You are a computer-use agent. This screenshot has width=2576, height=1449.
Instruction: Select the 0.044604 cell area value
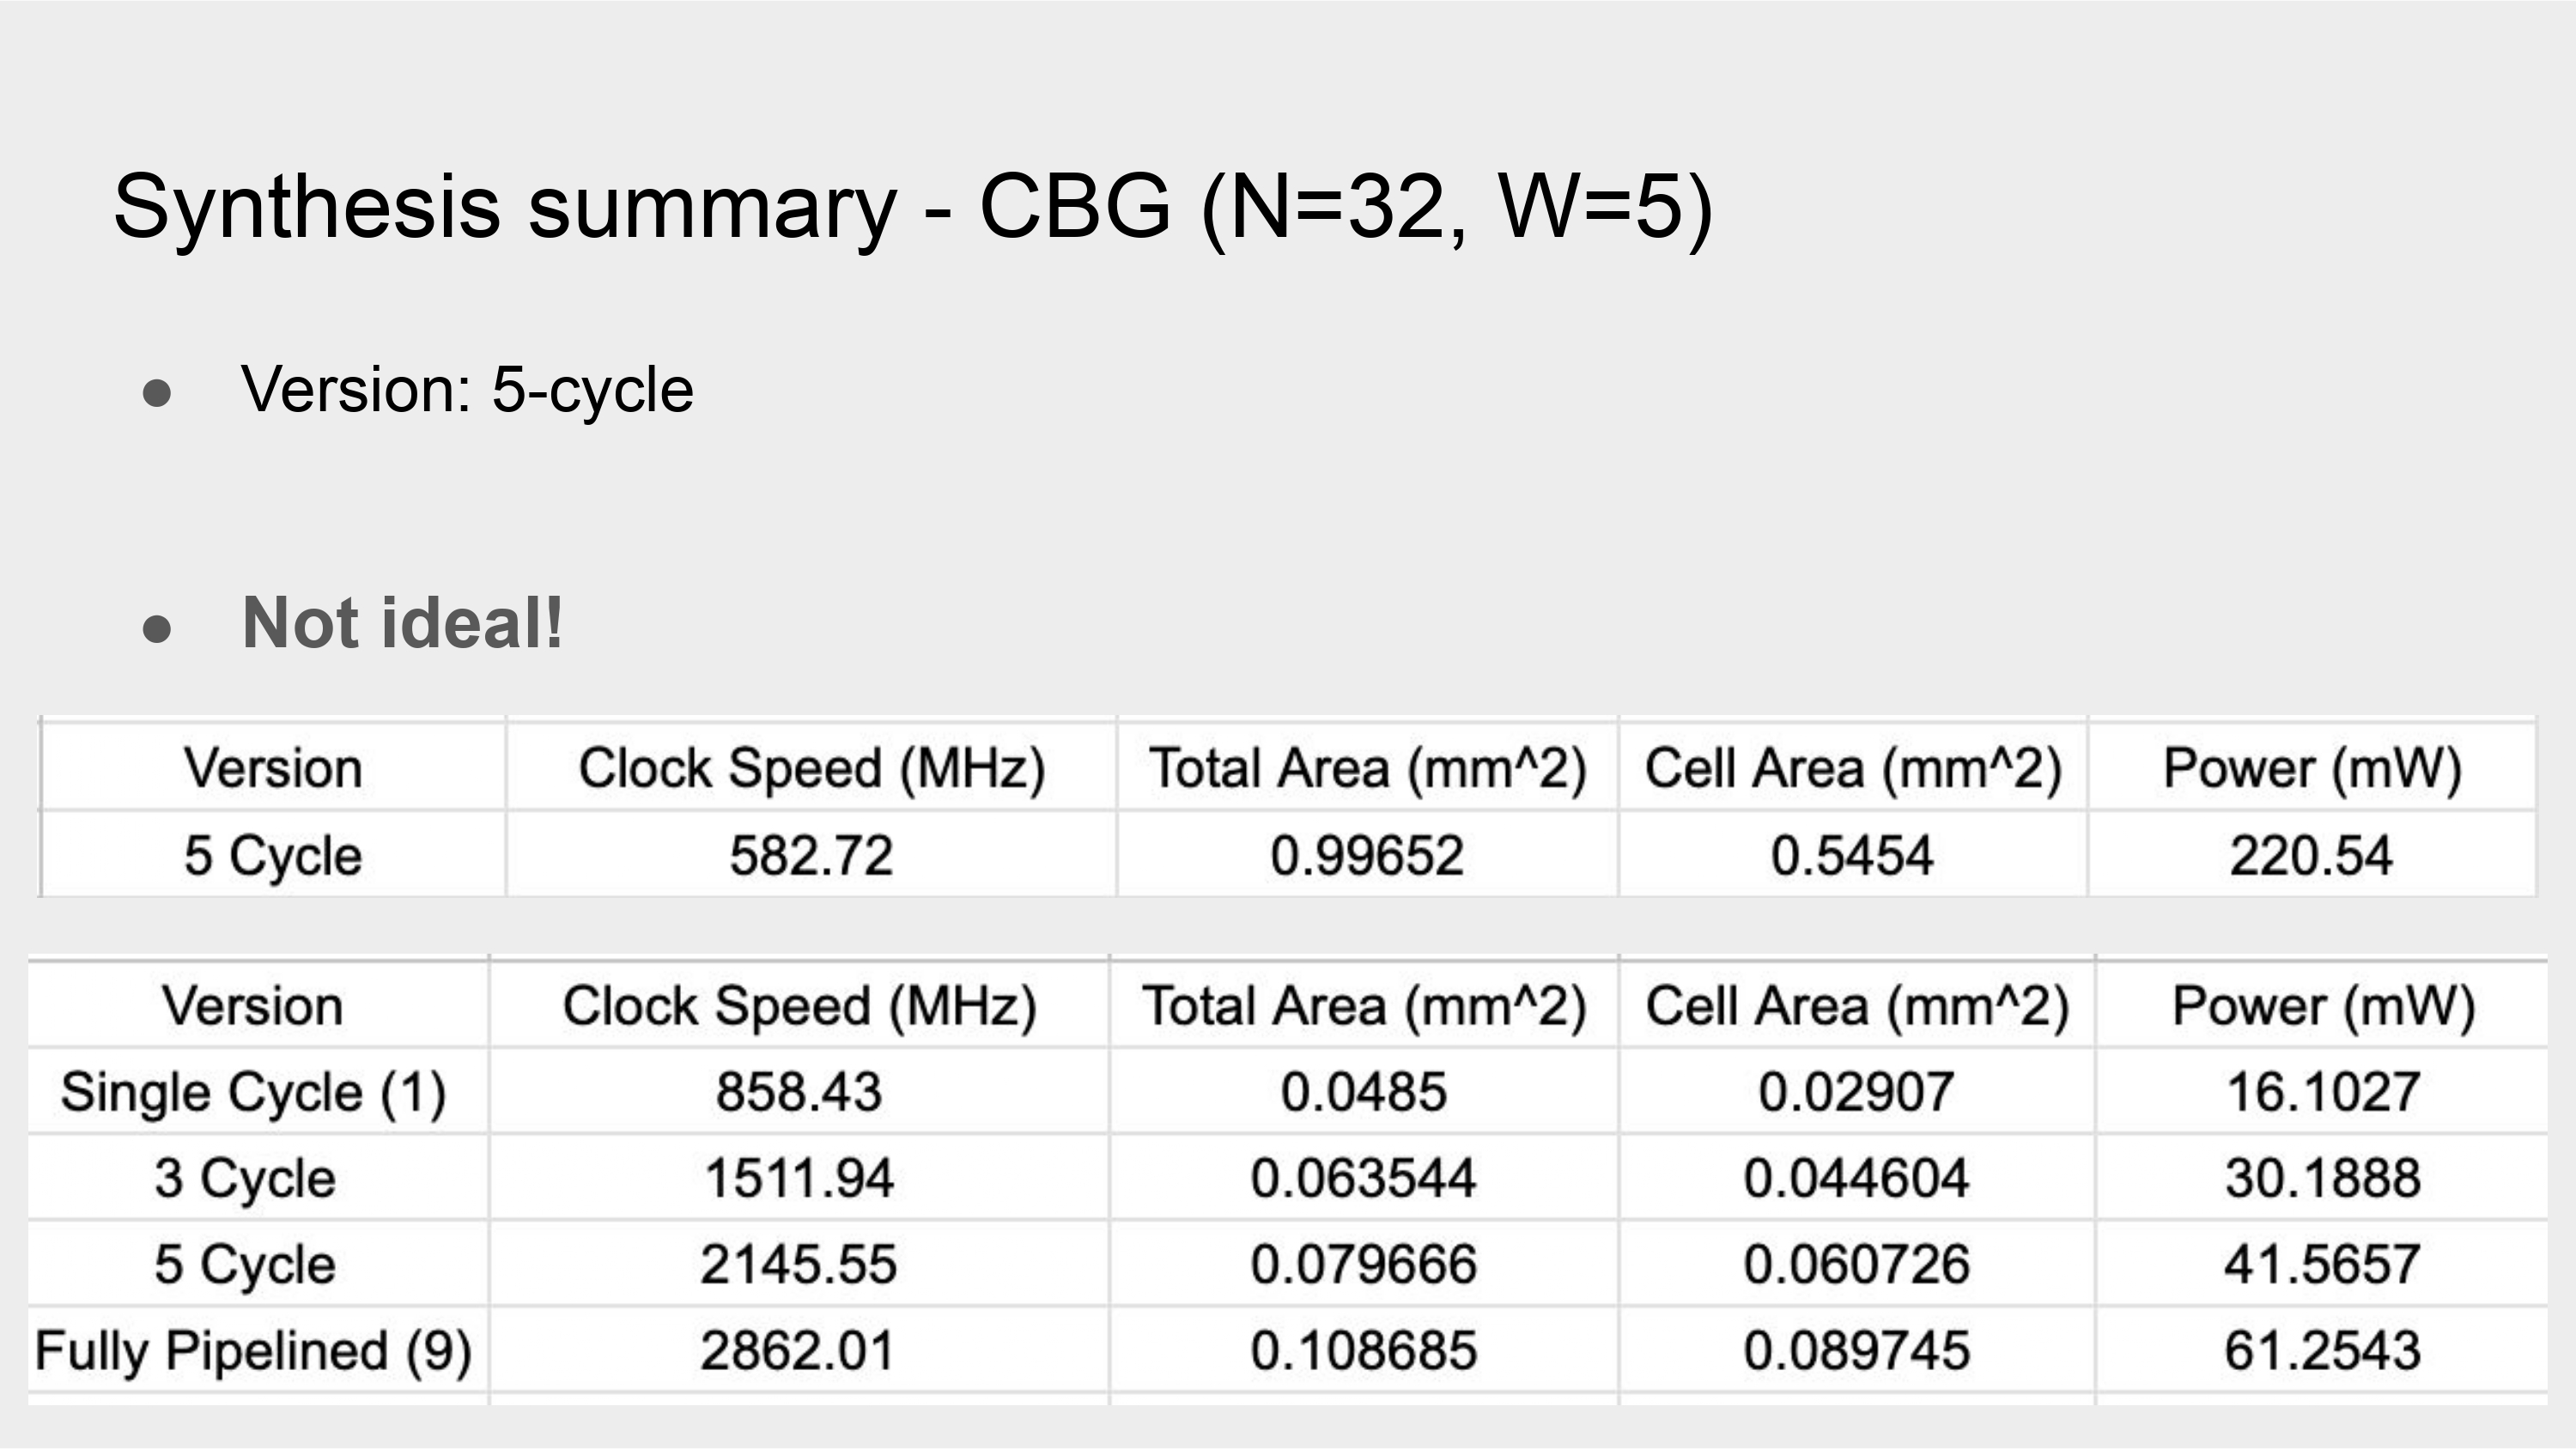(1856, 1178)
